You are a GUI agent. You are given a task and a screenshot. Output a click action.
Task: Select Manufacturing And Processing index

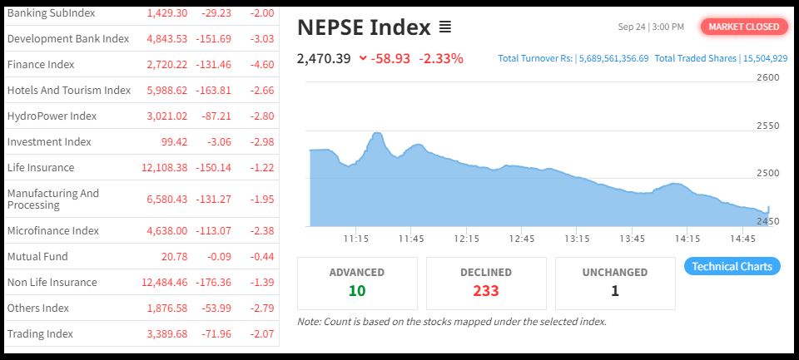(53, 200)
